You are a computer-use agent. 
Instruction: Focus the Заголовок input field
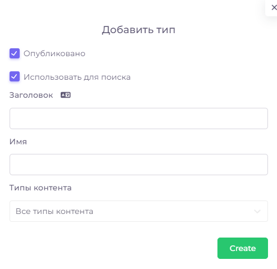(x=139, y=118)
